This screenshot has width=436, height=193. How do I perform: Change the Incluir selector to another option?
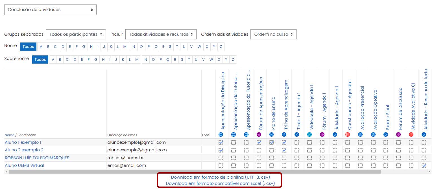pyautogui.click(x=161, y=34)
